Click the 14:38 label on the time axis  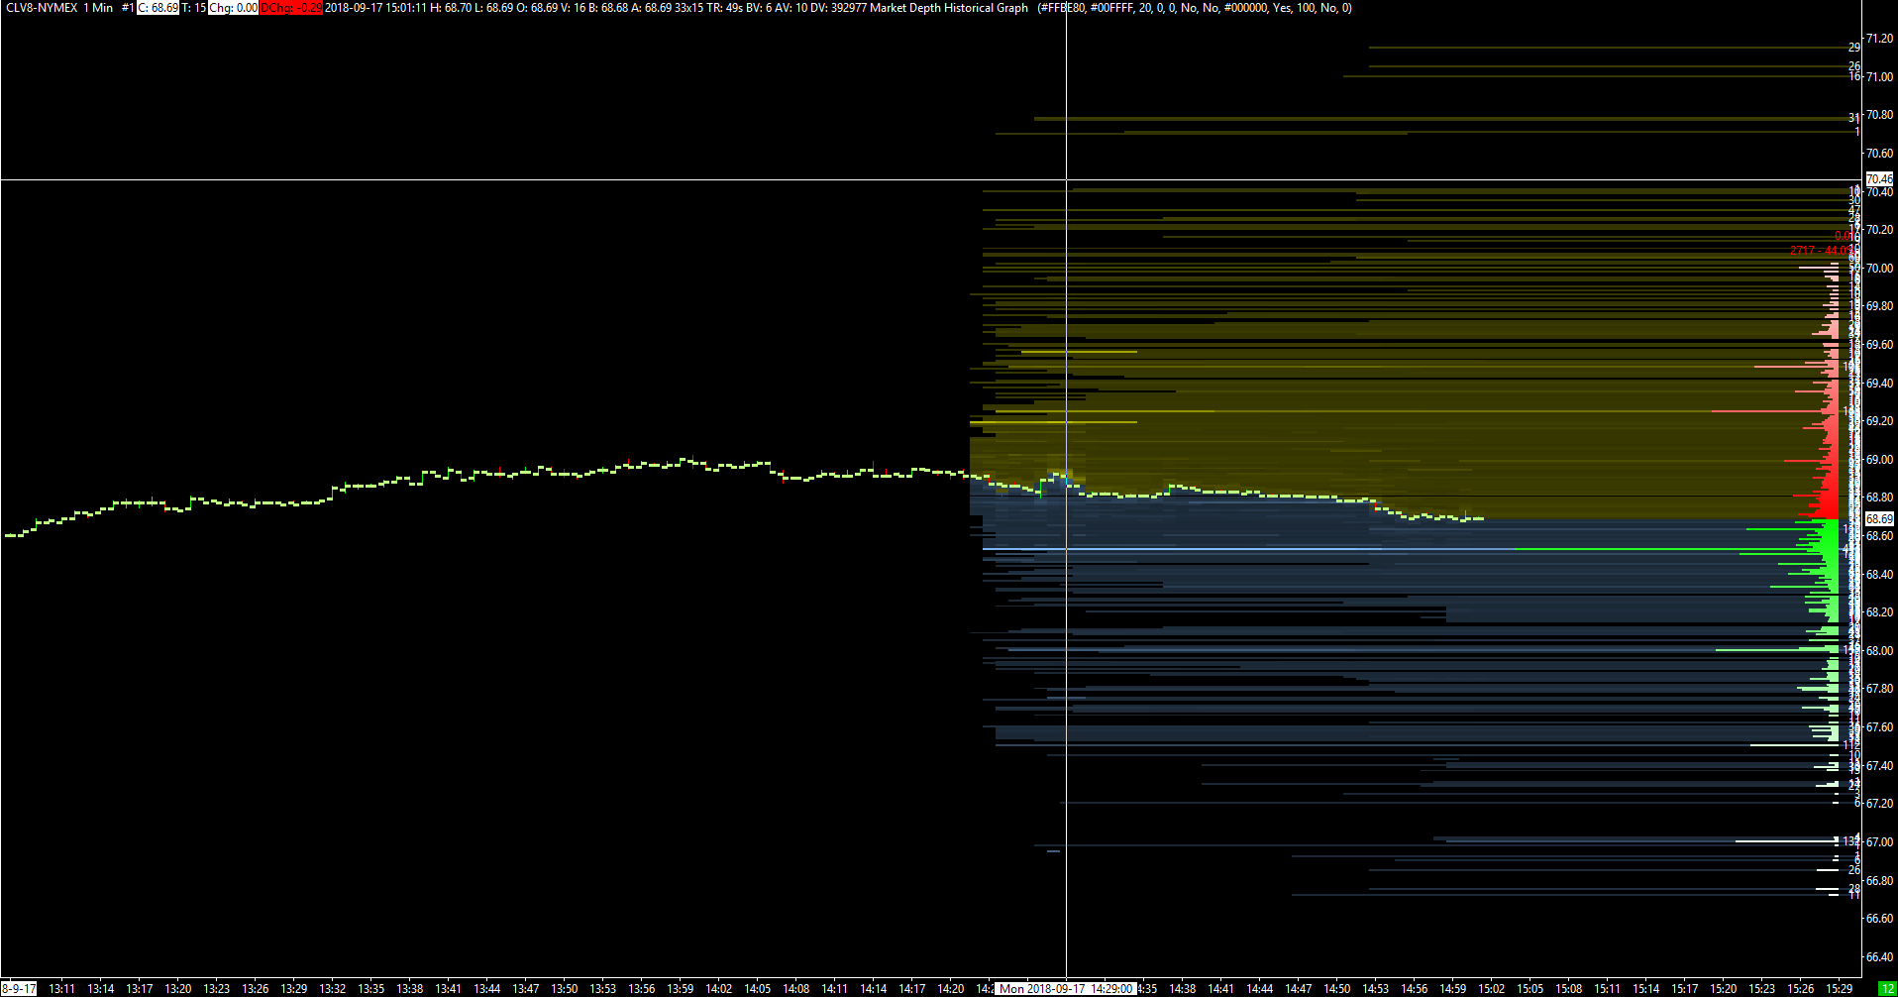pos(1182,989)
